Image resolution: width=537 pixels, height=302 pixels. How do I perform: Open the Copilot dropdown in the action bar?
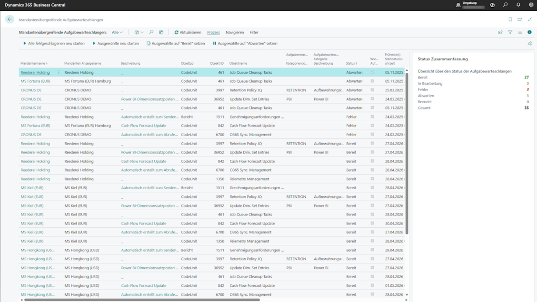coord(139,32)
